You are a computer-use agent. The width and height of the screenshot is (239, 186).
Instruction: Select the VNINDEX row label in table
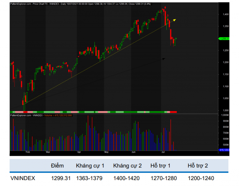point(23,178)
